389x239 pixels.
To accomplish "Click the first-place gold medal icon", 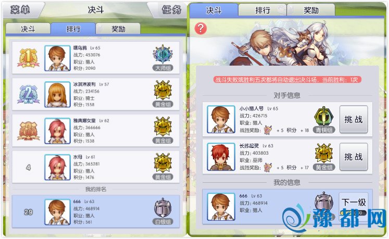I will tap(28, 58).
